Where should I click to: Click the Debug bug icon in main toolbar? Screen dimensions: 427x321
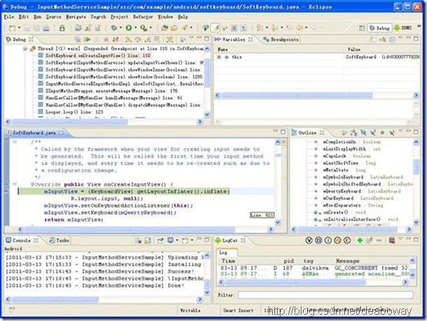coord(114,28)
